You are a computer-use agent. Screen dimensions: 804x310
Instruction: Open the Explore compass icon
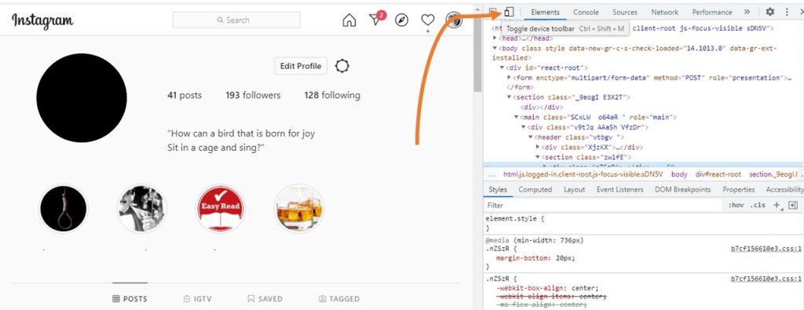click(x=402, y=20)
